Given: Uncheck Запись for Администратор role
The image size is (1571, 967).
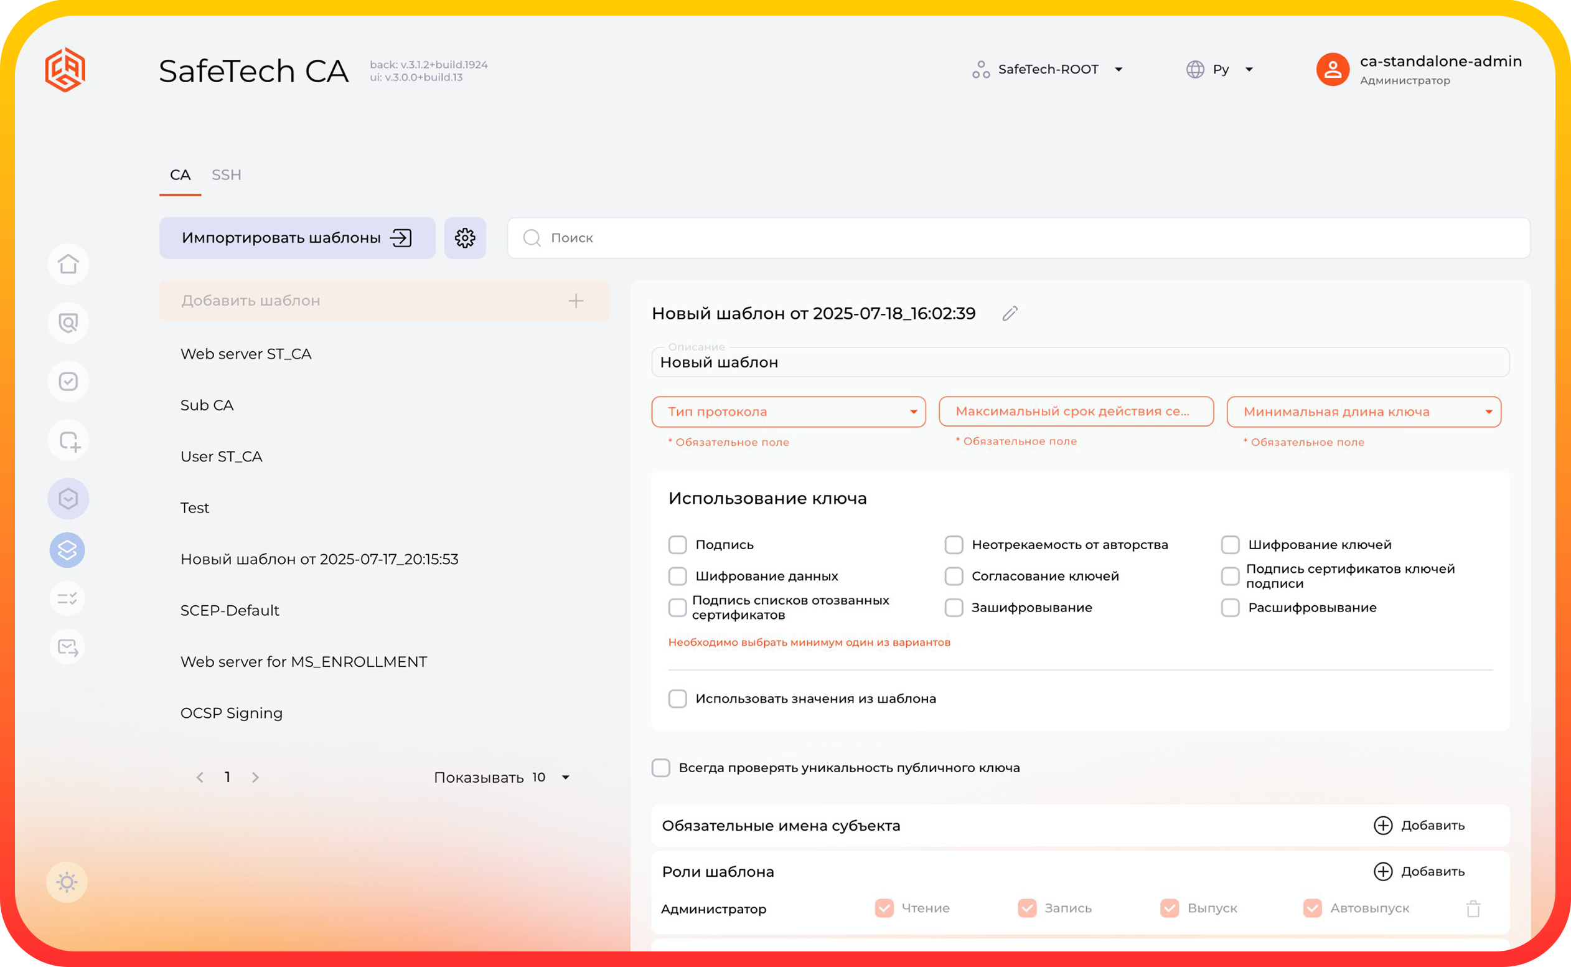Looking at the screenshot, I should 1027,908.
